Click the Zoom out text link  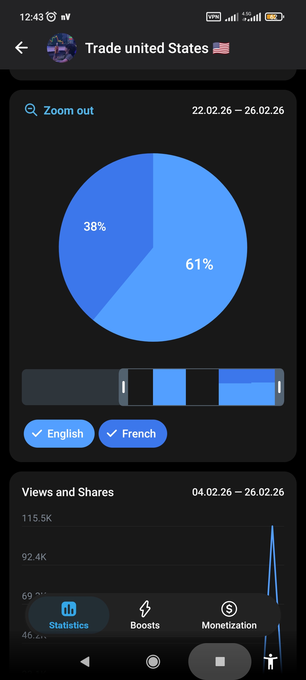[x=68, y=110]
